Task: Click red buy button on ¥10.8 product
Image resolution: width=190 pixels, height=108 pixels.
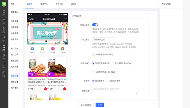Action: 45,88
